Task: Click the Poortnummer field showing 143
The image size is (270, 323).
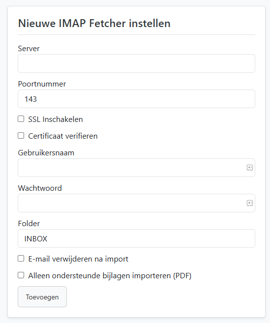Action: tap(136, 99)
